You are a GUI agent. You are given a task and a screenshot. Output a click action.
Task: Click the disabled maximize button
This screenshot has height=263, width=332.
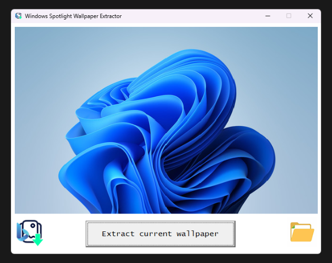coord(289,16)
